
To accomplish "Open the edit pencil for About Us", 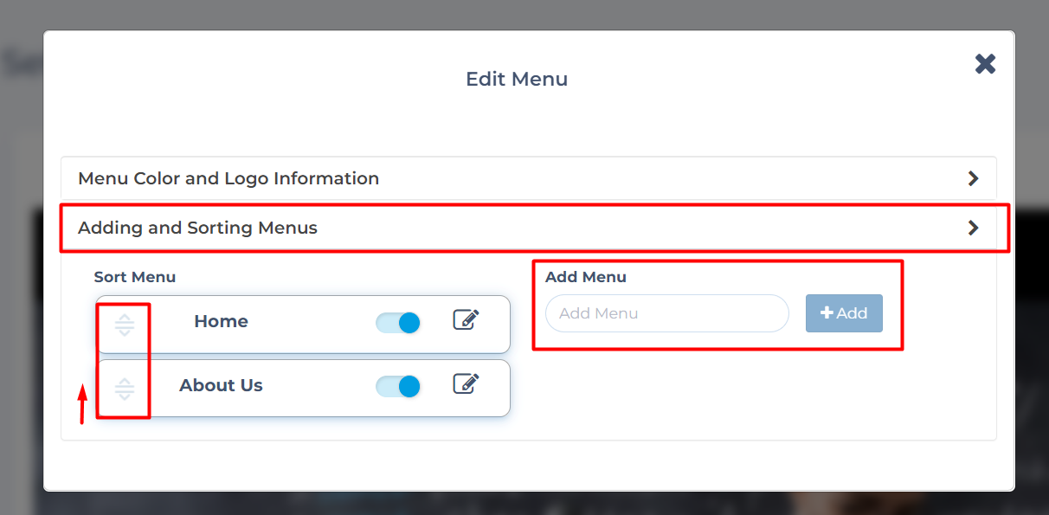I will pyautogui.click(x=466, y=383).
